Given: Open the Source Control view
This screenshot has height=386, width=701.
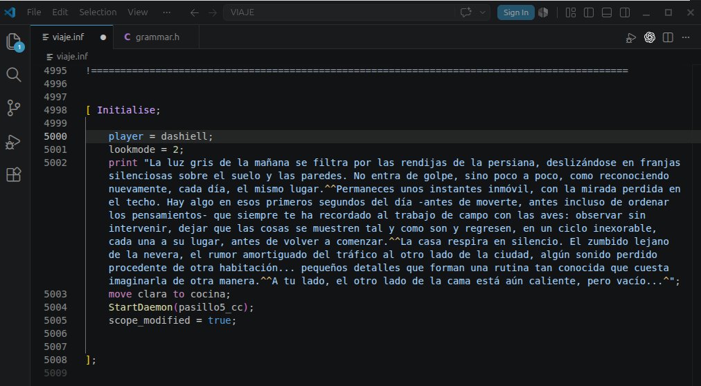Looking at the screenshot, I should 14,108.
